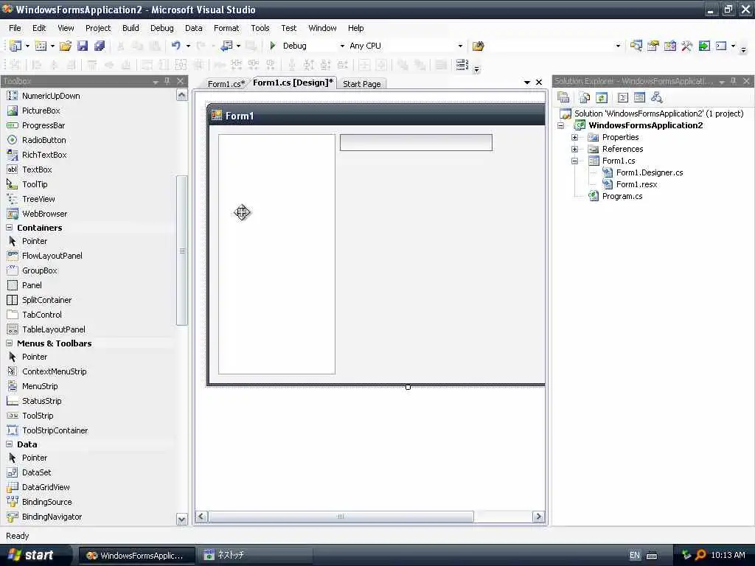Screen dimensions: 755x566
Task: Select the GroupBox container
Action: (x=40, y=270)
